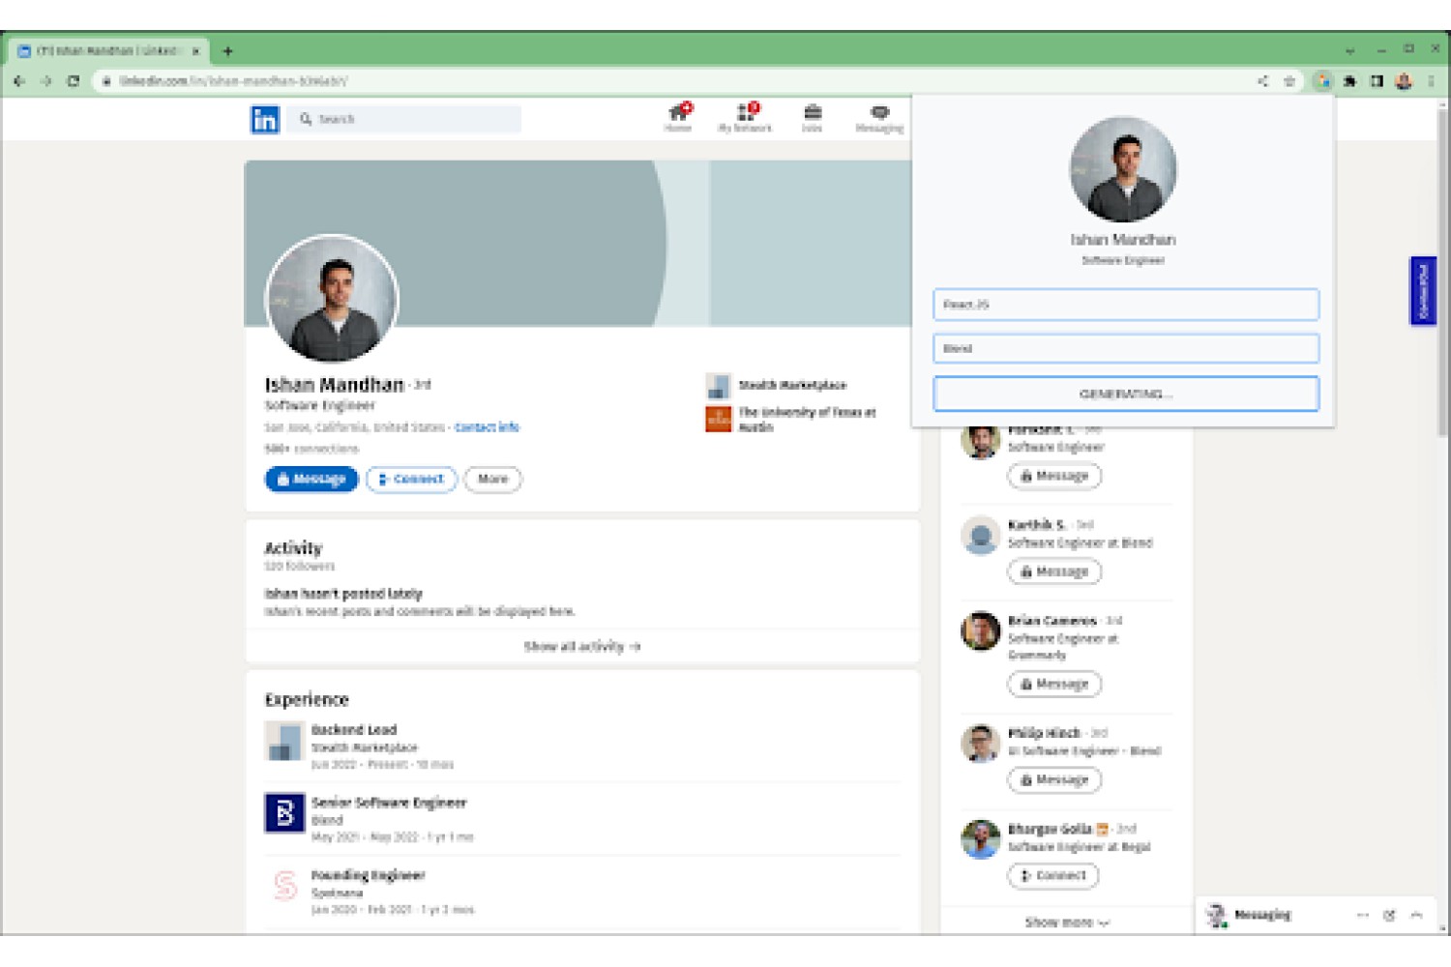Screen dimensions: 1451x967
Task: Click the blue vertical side tab on right edge
Action: [1423, 291]
